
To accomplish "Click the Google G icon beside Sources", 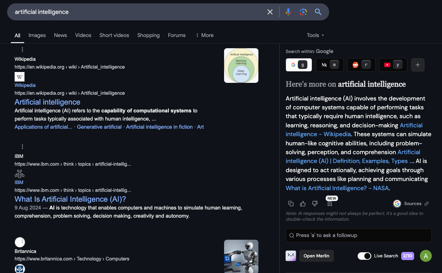I will [x=397, y=204].
